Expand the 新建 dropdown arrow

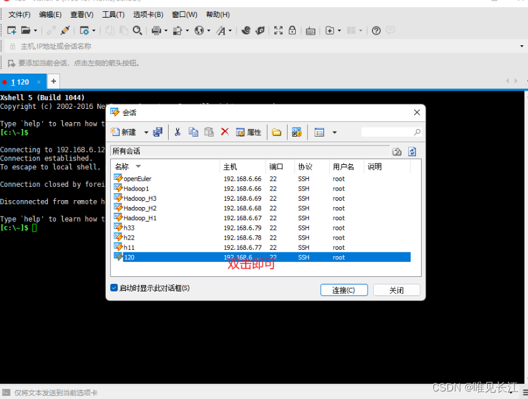point(146,132)
